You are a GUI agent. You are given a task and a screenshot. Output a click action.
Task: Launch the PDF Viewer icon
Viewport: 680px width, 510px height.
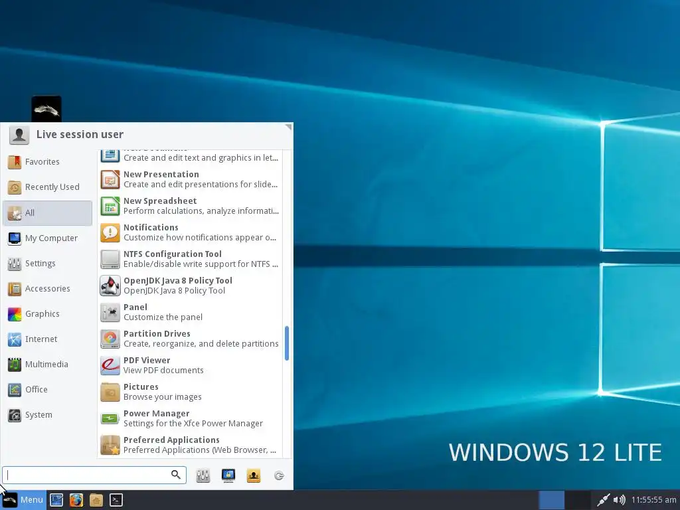tap(110, 365)
